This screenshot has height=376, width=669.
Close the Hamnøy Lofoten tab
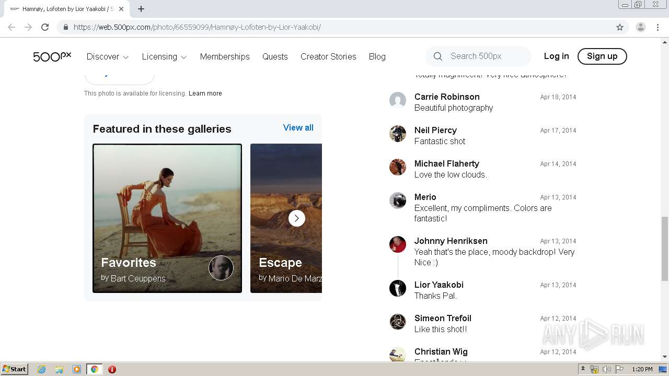121,9
